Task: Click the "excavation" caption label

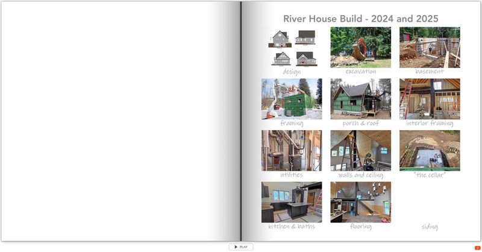Action: [360, 72]
